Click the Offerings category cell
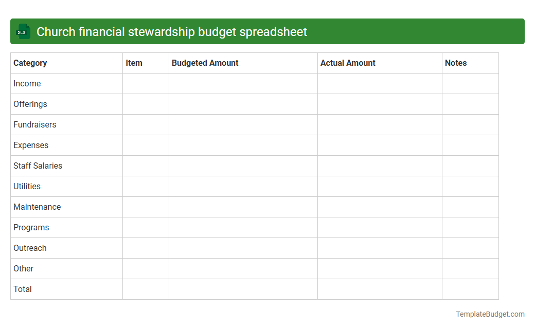This screenshot has width=535, height=329. pos(30,104)
